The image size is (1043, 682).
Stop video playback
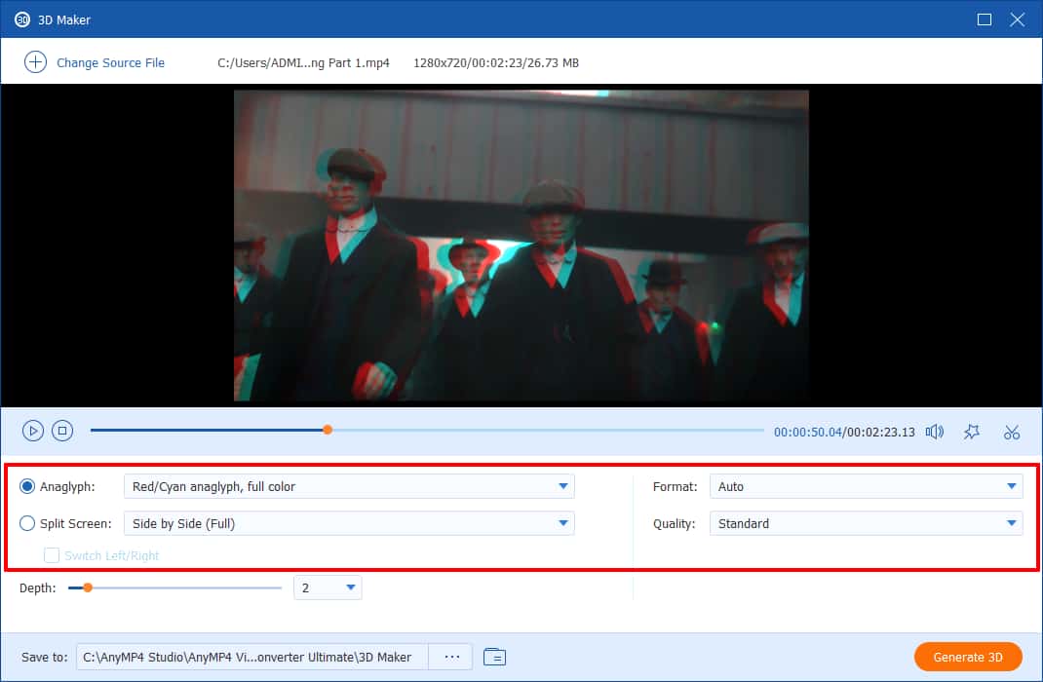[x=62, y=431]
